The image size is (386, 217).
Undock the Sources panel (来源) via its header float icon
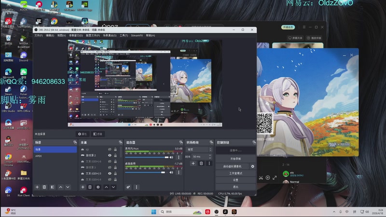coord(120,142)
